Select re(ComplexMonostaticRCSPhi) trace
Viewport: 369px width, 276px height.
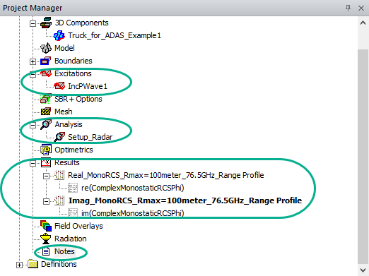tap(133, 188)
